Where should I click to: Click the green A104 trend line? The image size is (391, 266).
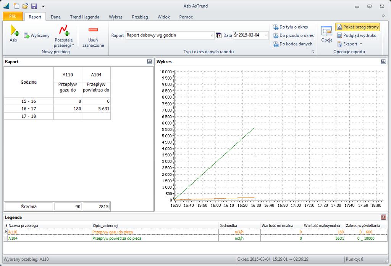215,164
